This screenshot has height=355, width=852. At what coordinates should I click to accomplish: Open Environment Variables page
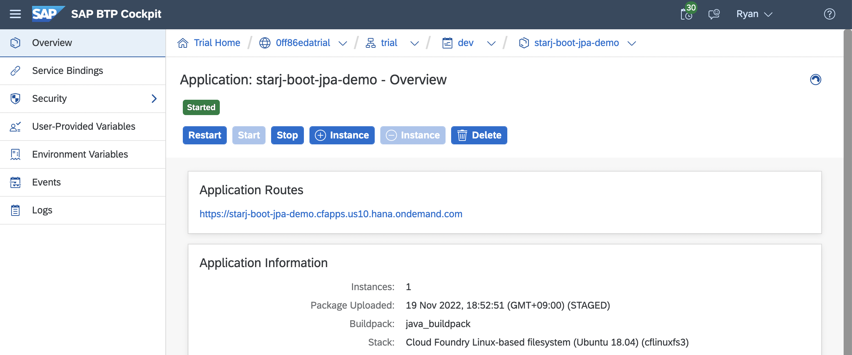coord(83,154)
